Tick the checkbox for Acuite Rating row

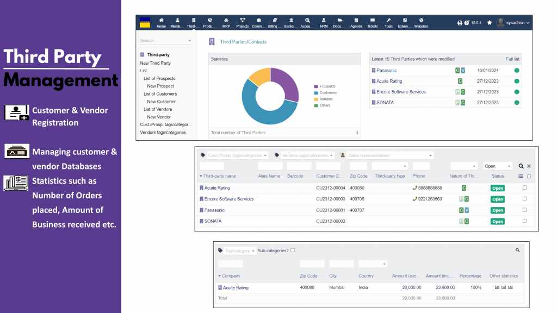[x=524, y=187]
